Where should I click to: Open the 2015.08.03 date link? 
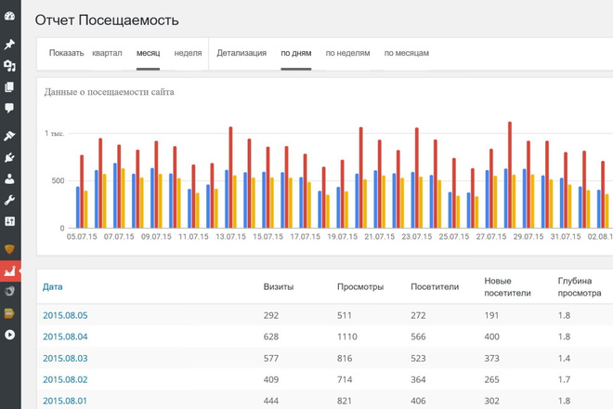(x=65, y=358)
